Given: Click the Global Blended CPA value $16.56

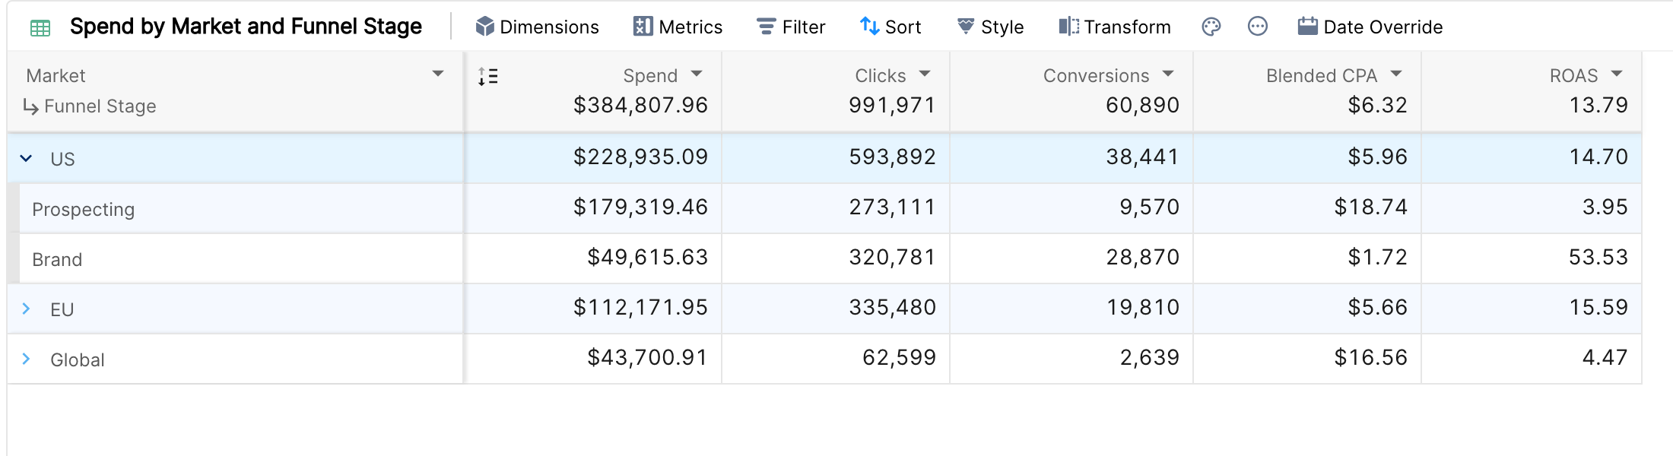Looking at the screenshot, I should click(1371, 357).
